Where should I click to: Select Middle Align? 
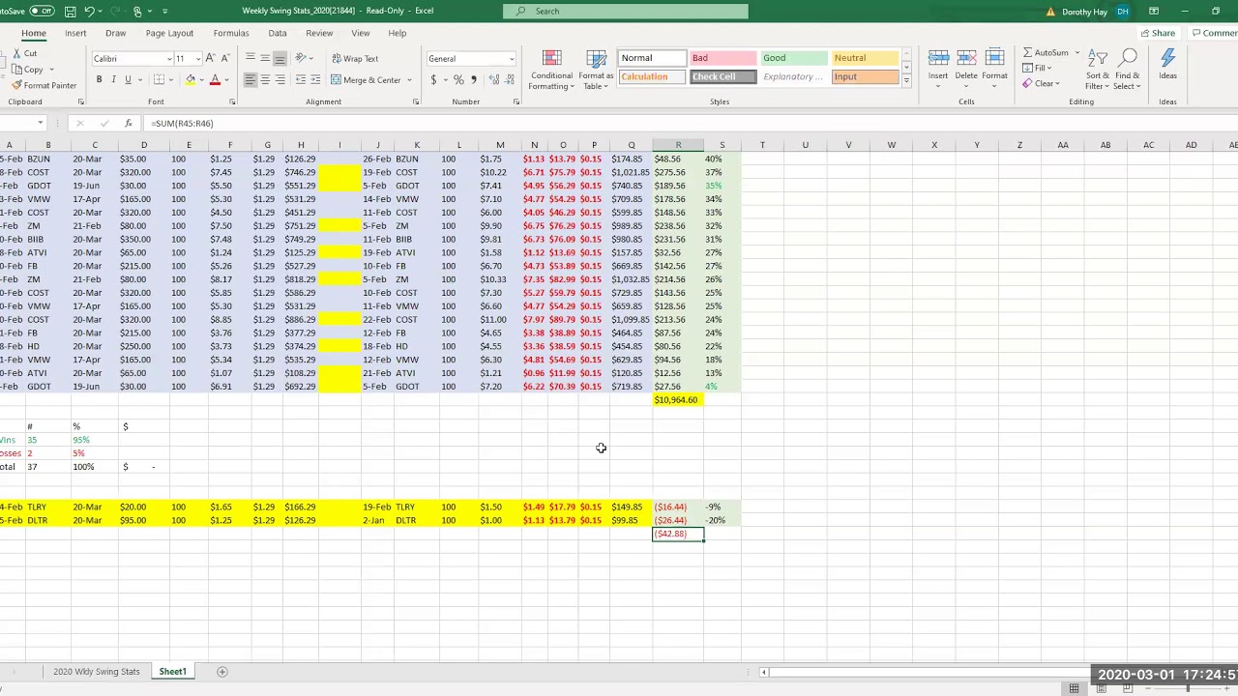pos(265,59)
